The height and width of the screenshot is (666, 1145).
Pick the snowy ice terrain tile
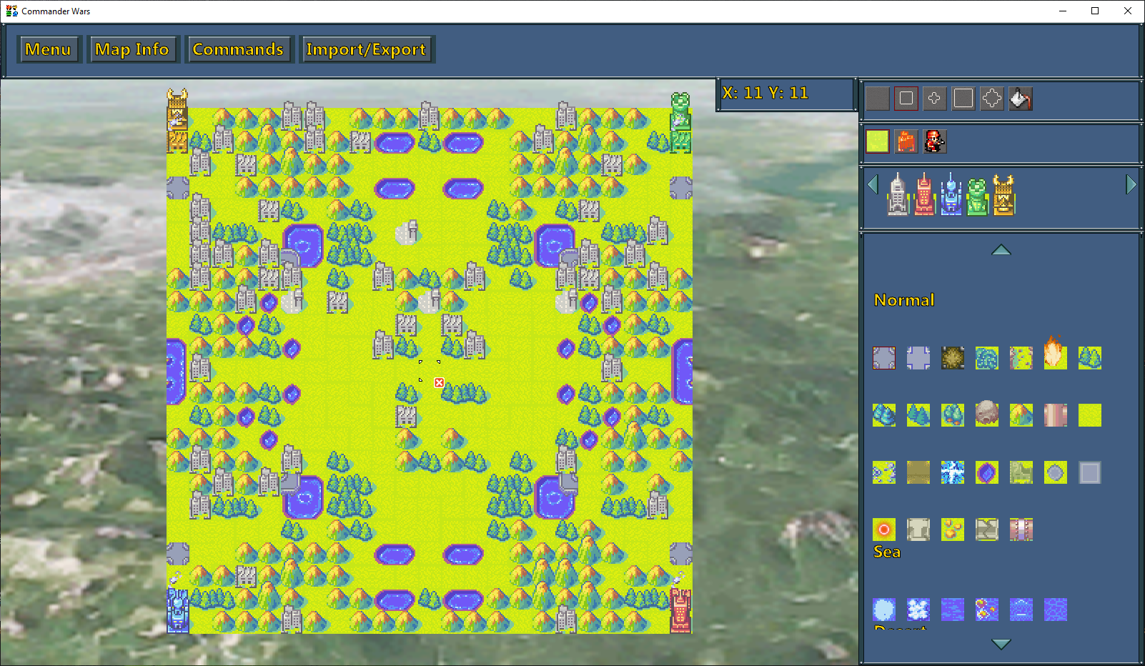click(x=952, y=472)
